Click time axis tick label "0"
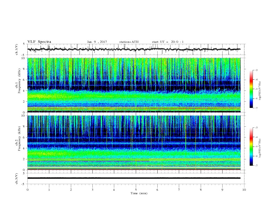 click(x=27, y=190)
